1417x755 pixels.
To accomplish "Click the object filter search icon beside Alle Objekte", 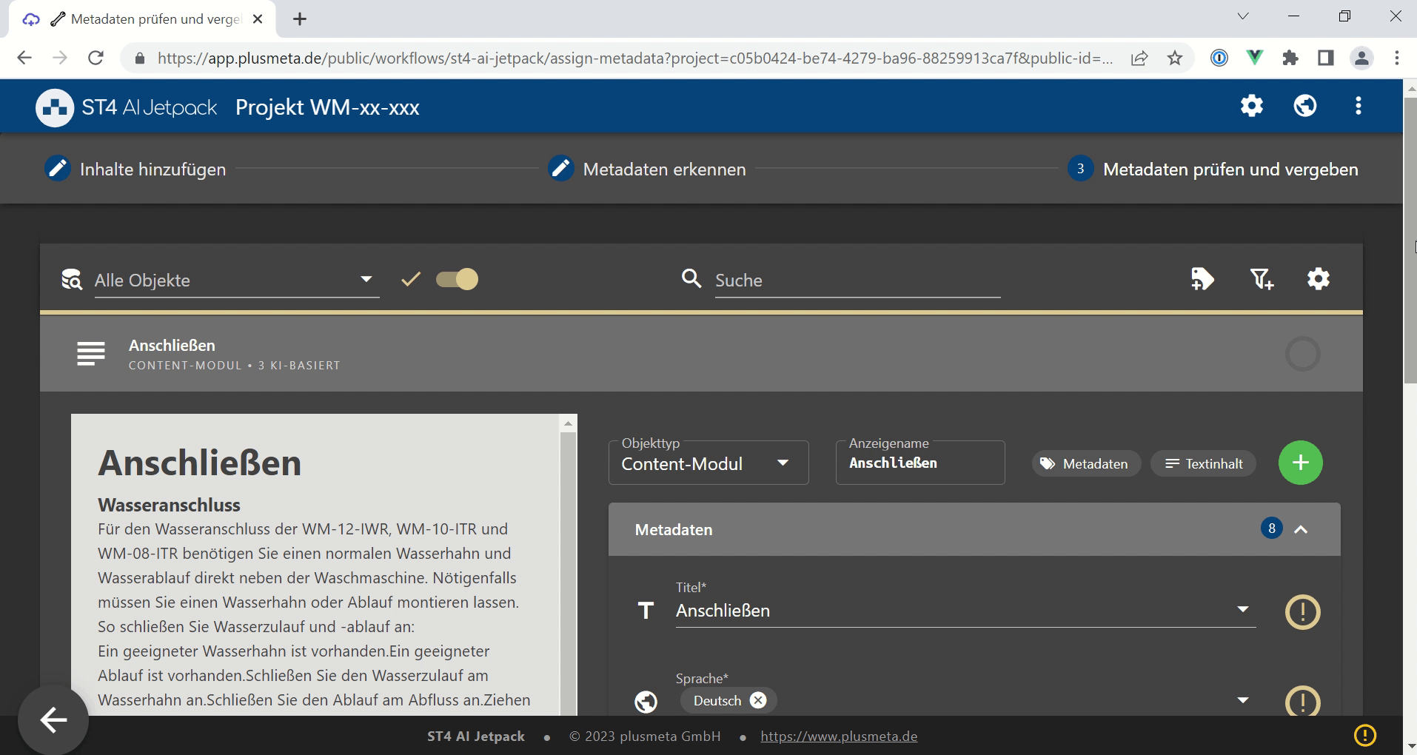I will click(72, 280).
